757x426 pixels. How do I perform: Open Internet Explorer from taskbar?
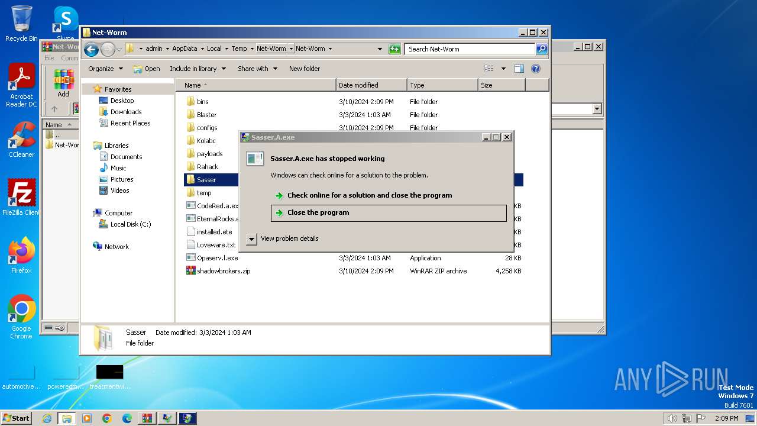[x=47, y=418]
